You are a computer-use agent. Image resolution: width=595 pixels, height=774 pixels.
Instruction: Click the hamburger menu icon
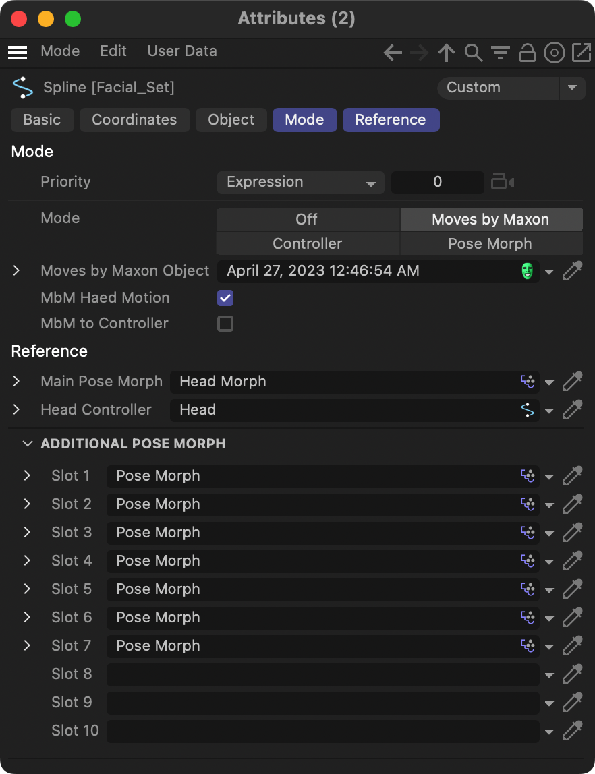point(18,52)
